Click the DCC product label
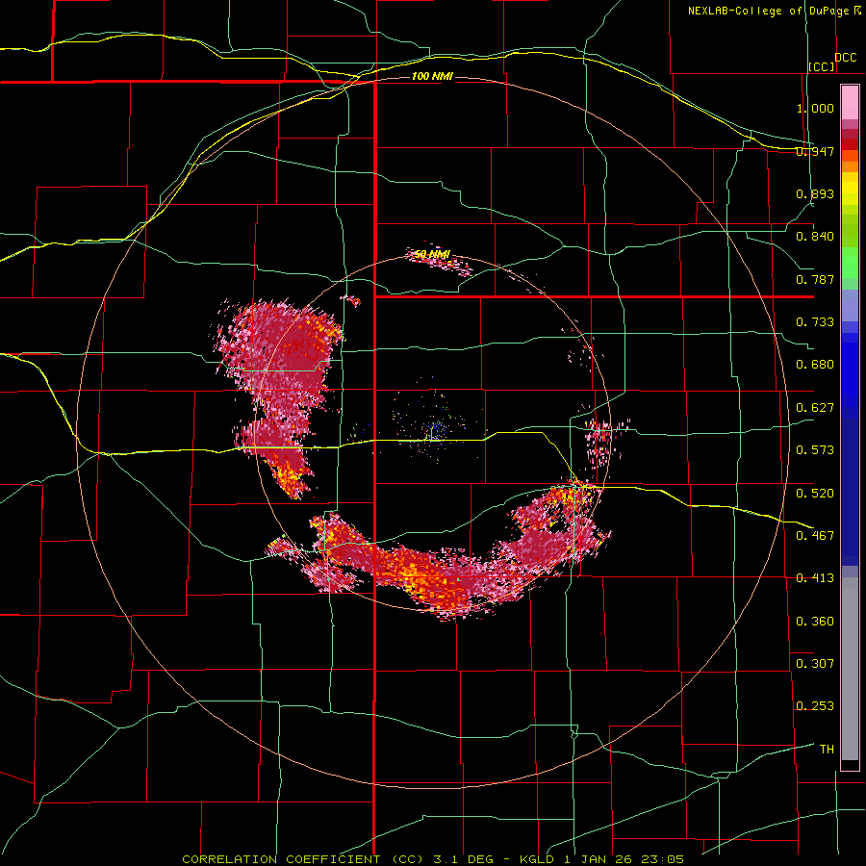866x866 pixels. click(x=846, y=58)
